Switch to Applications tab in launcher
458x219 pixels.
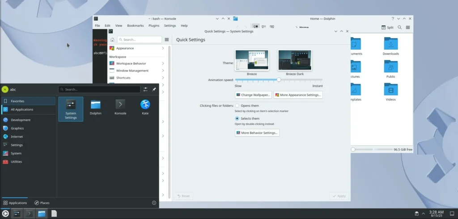[15, 202]
